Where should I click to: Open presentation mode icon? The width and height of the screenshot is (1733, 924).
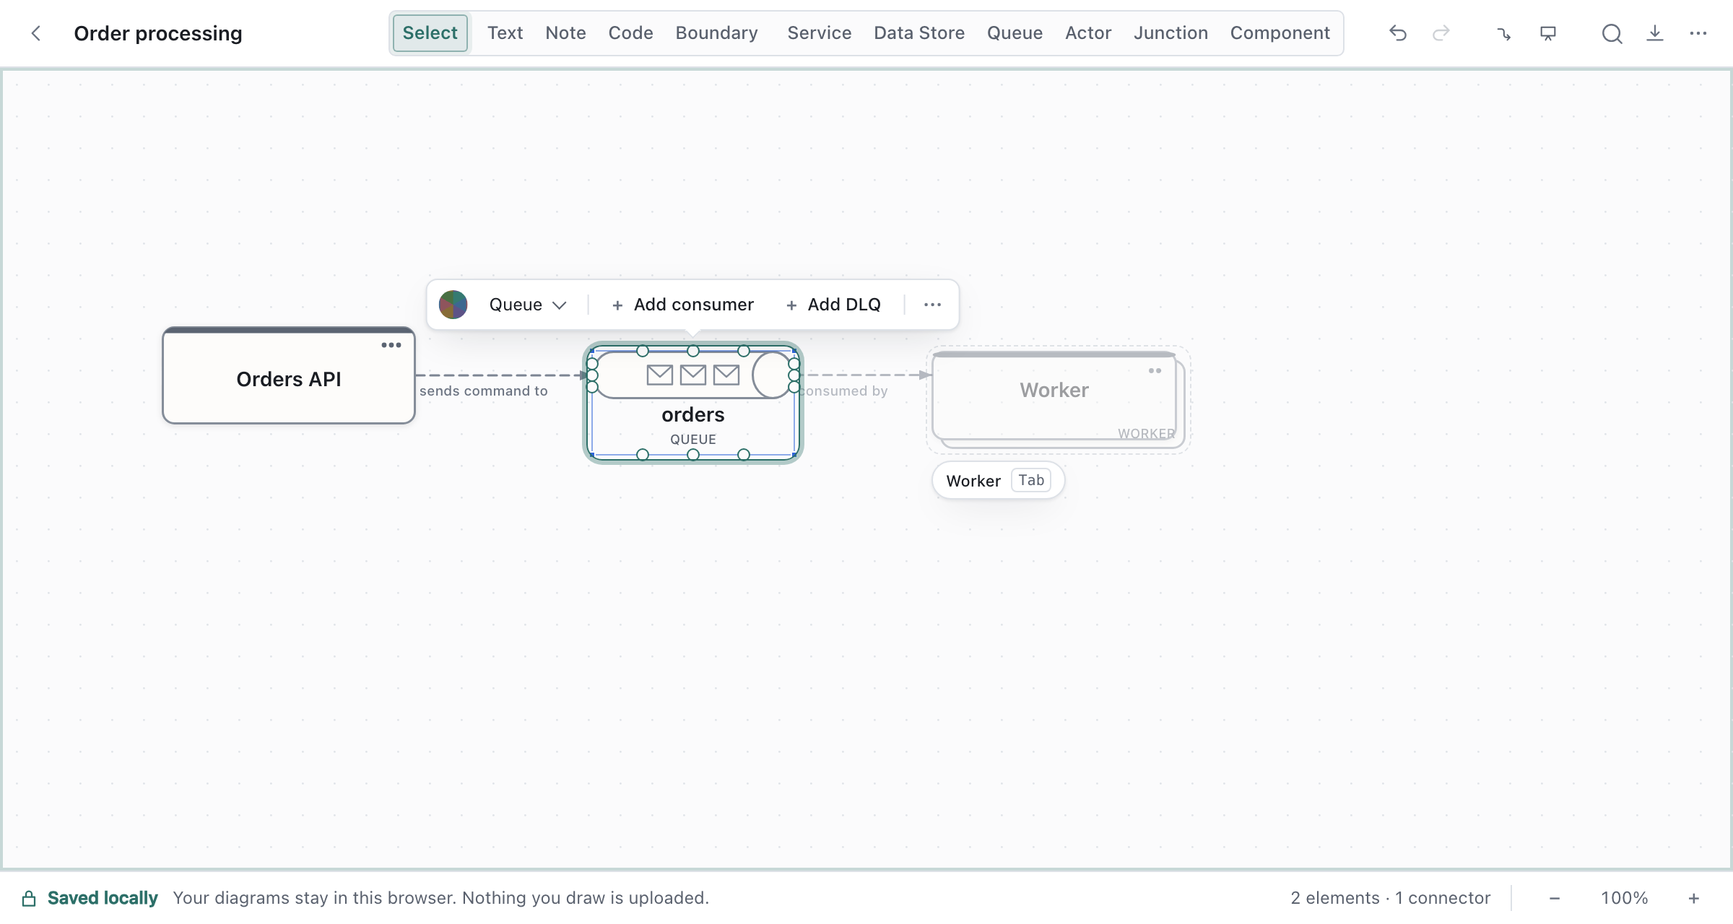coord(1548,33)
